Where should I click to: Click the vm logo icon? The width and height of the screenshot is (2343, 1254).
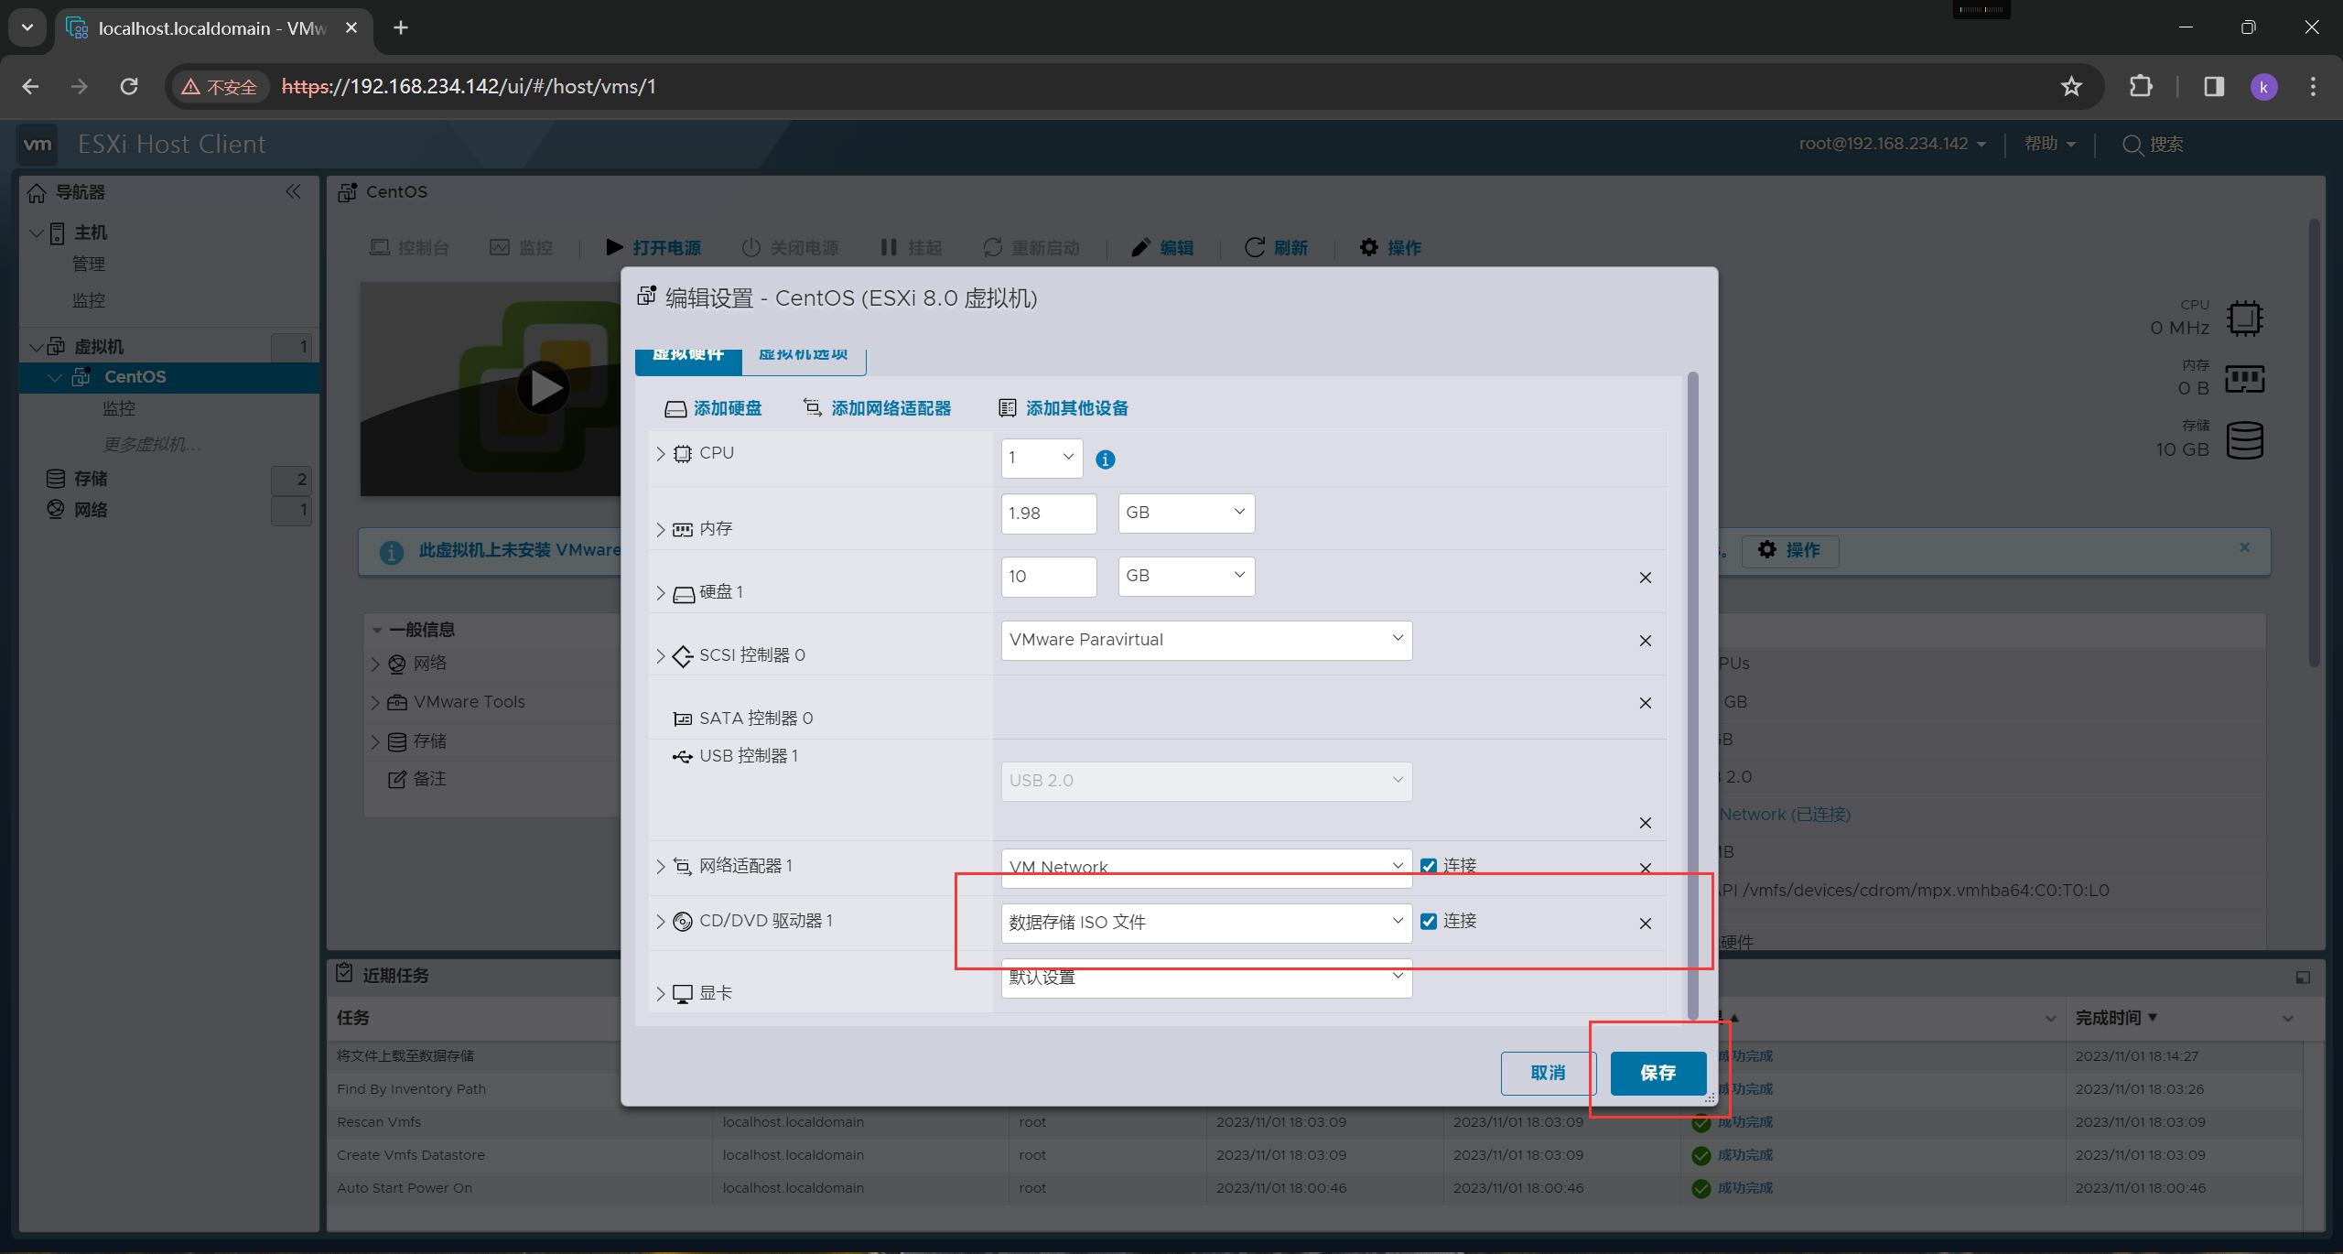click(x=38, y=144)
